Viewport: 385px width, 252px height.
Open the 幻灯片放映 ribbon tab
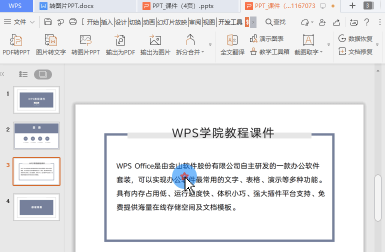pyautogui.click(x=172, y=22)
